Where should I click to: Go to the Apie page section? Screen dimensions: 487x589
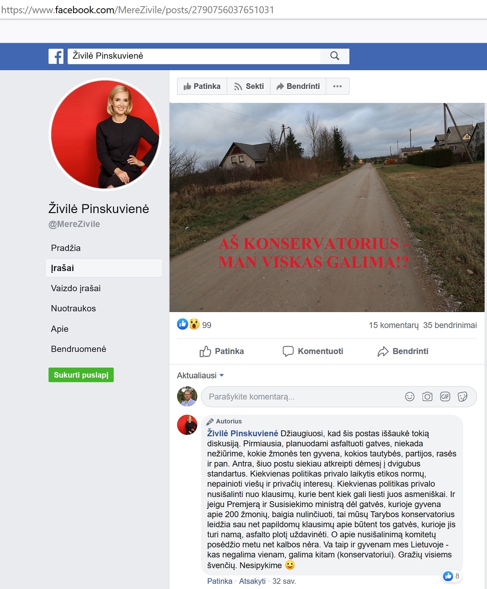click(60, 329)
